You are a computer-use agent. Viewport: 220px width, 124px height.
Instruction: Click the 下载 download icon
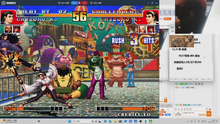(170, 12)
